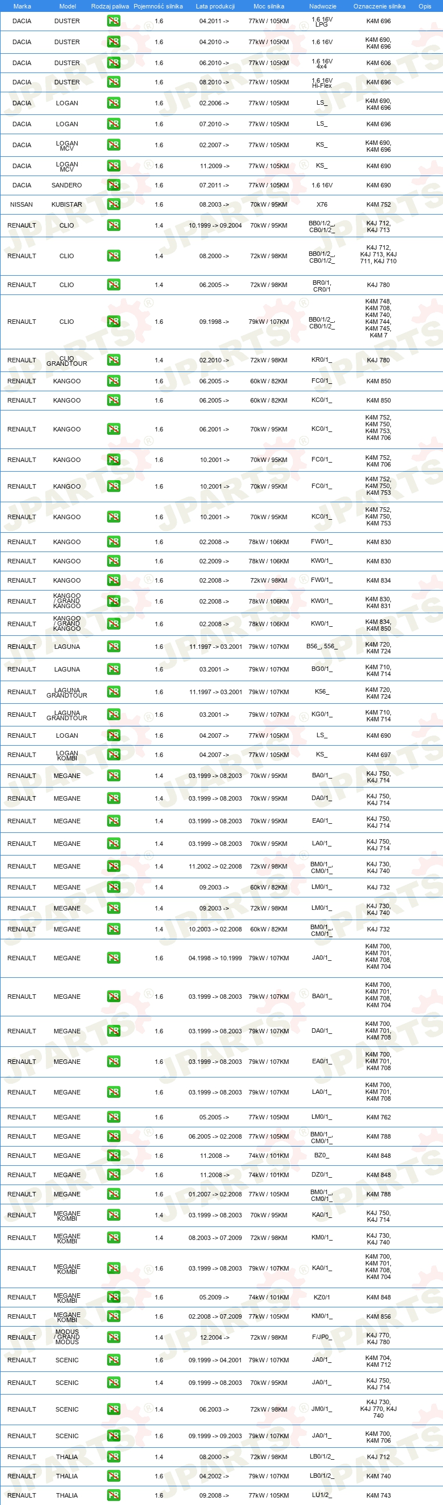Click fuel icon in Megane Kombi KZ0/1 row
443x1505 pixels.
tap(113, 1298)
